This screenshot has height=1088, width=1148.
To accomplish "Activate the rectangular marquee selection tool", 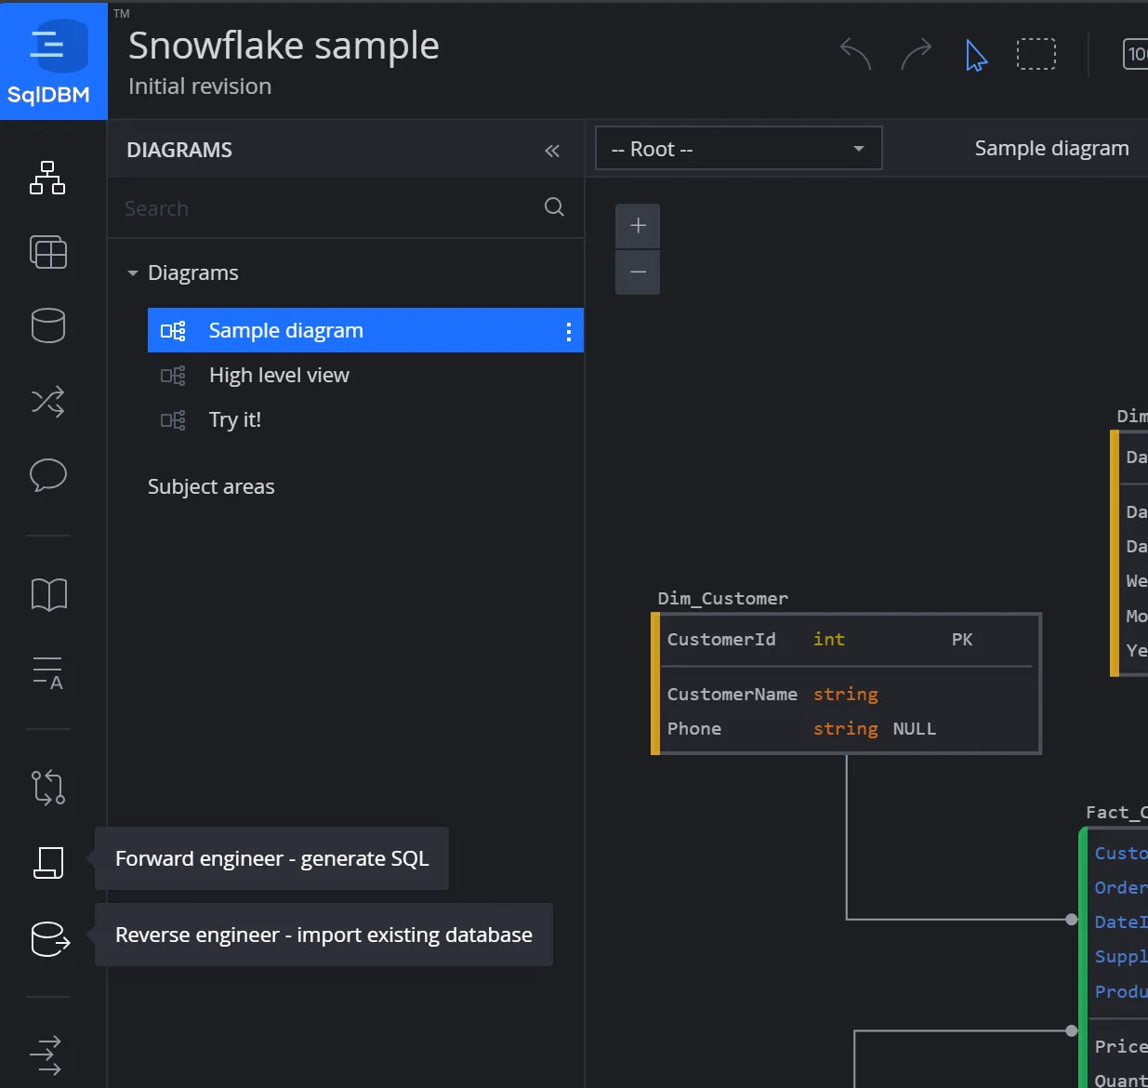I will click(1036, 55).
